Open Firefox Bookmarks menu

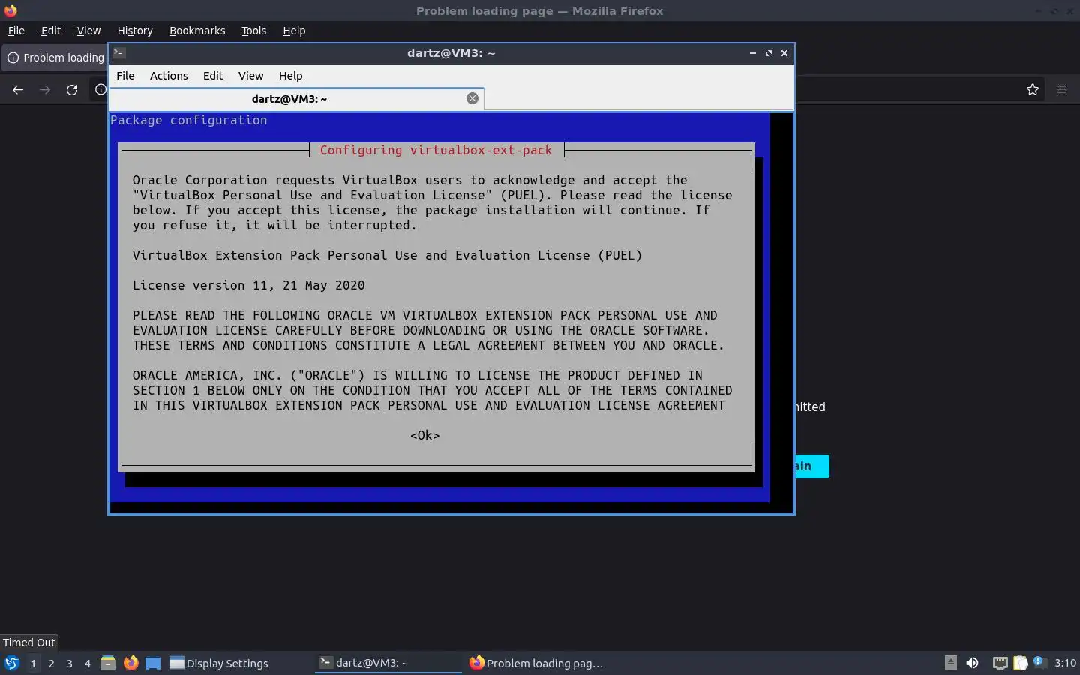pos(197,31)
